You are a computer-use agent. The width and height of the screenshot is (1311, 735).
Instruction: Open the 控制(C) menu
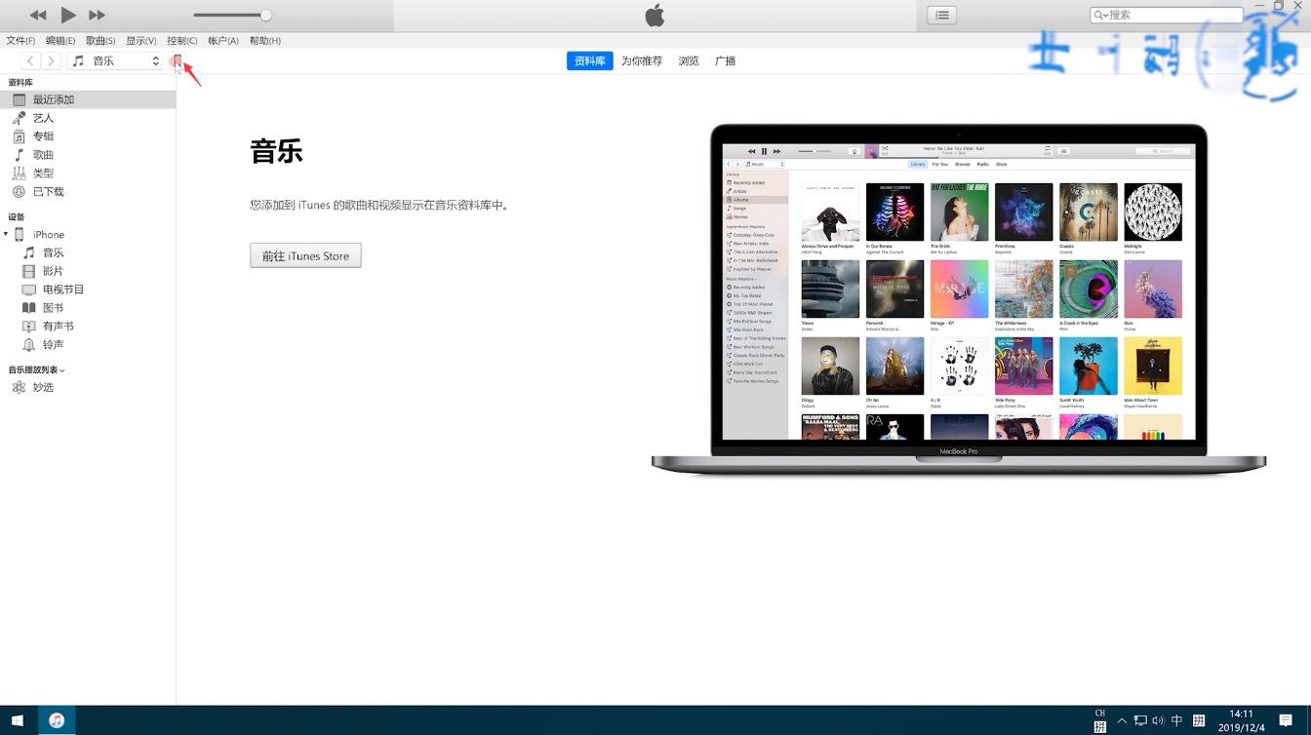pyautogui.click(x=182, y=41)
